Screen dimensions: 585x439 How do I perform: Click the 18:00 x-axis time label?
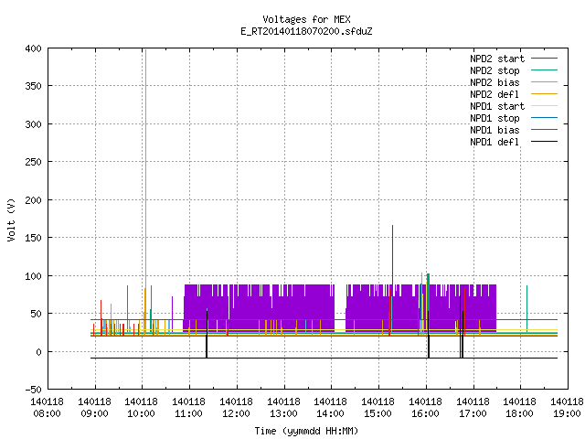click(x=520, y=413)
